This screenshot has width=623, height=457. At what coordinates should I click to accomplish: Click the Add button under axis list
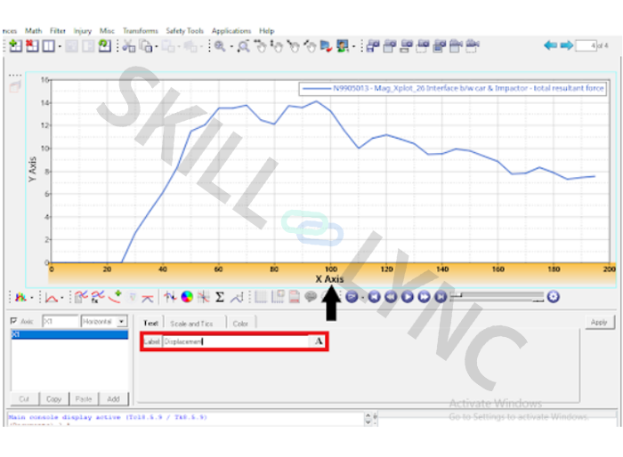pyautogui.click(x=113, y=399)
